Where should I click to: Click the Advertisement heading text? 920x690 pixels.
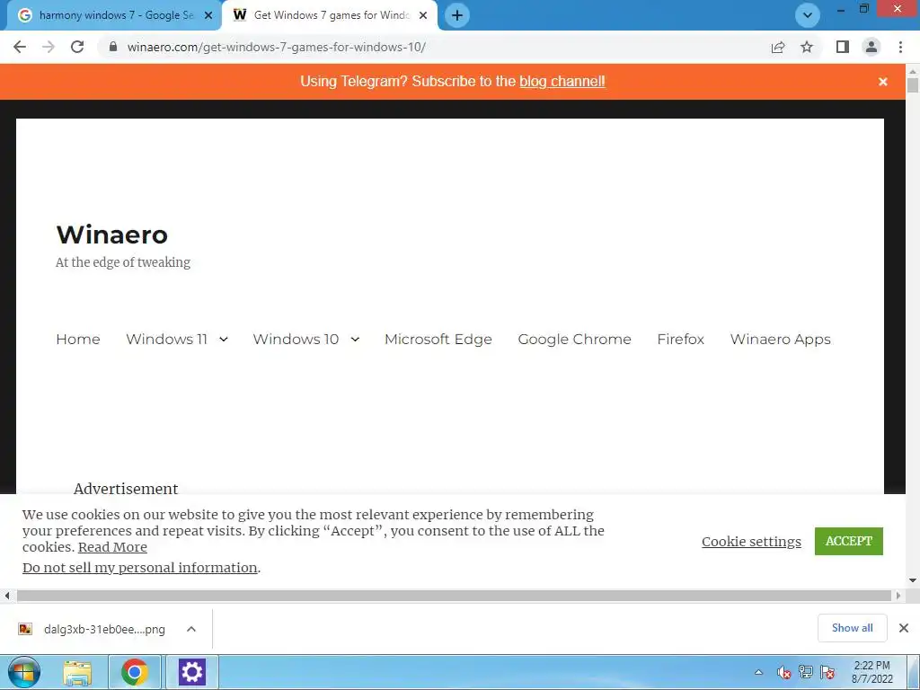point(126,489)
